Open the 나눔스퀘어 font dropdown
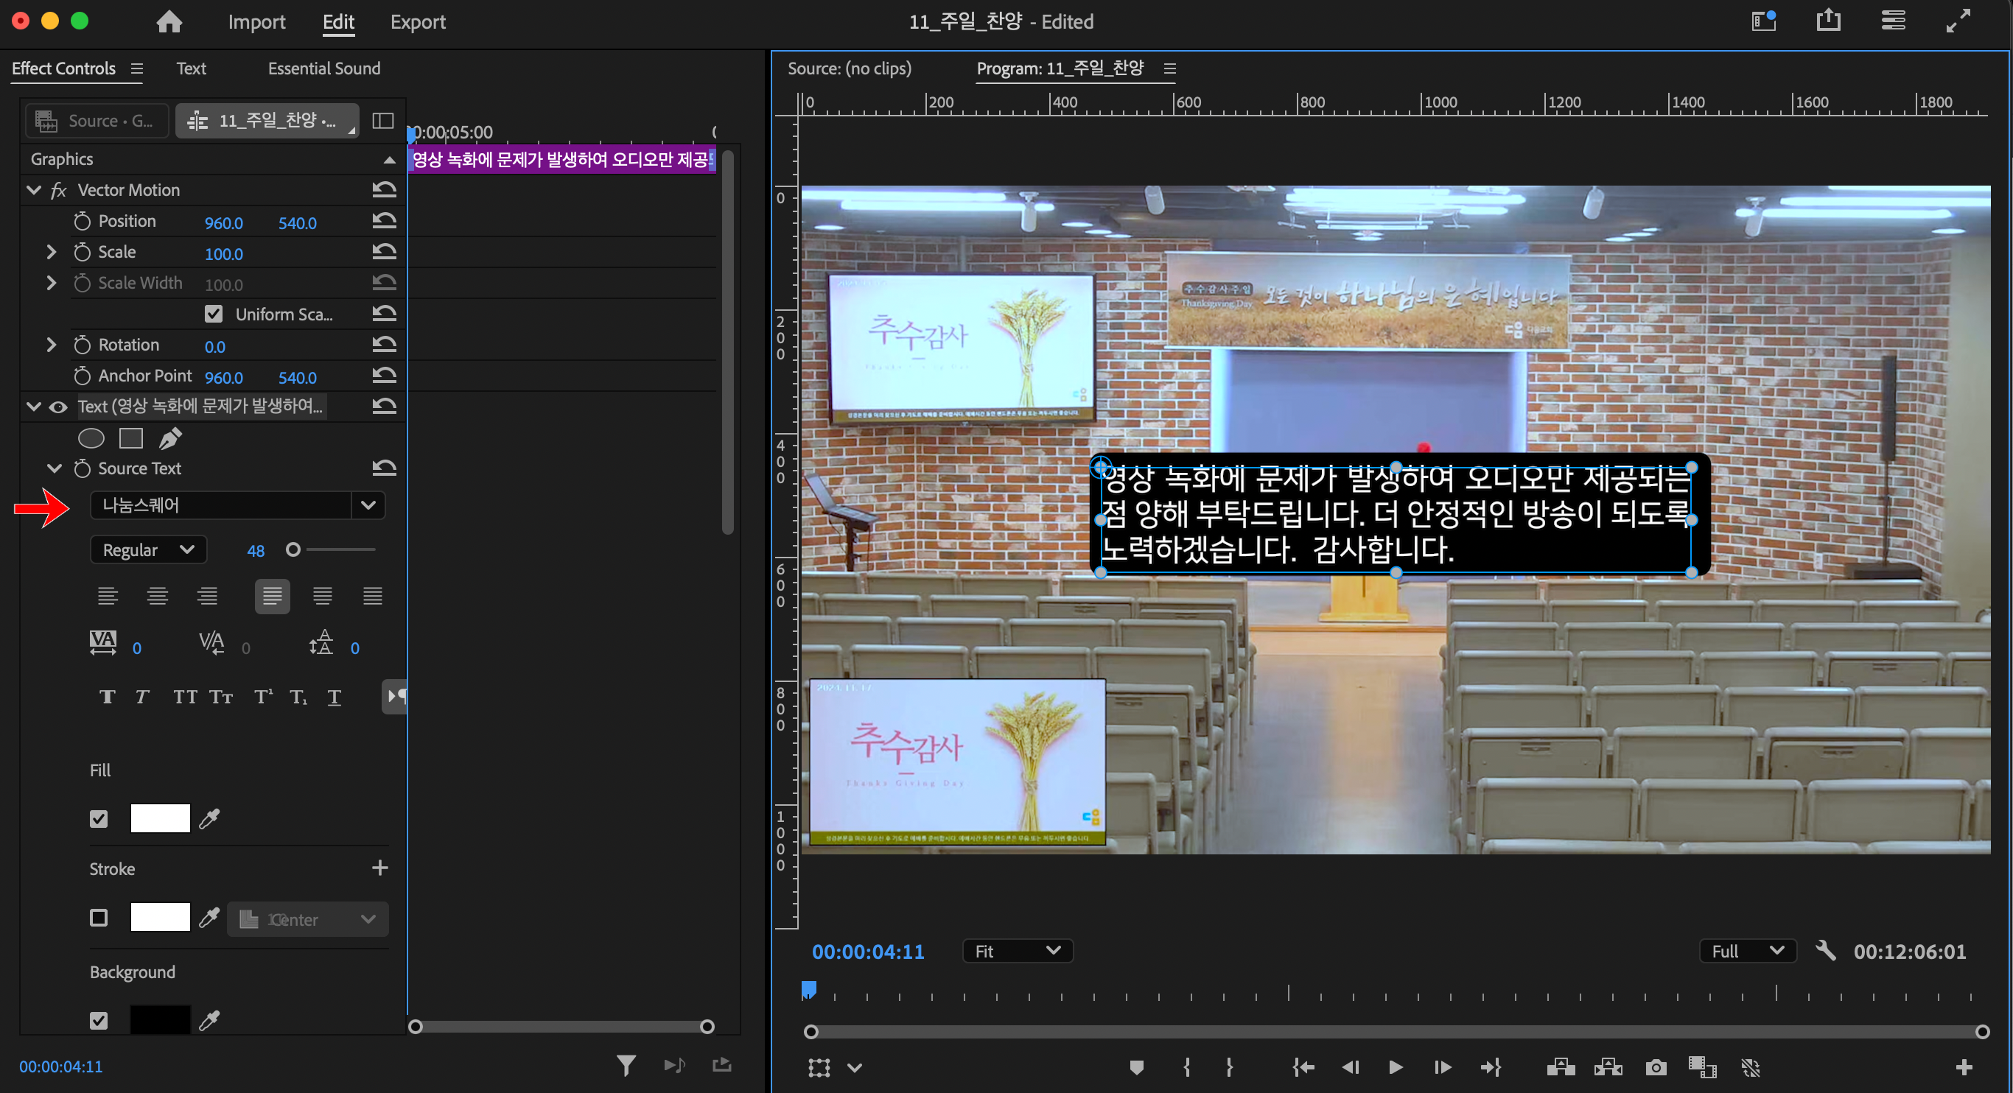2013x1093 pixels. pyautogui.click(x=368, y=505)
